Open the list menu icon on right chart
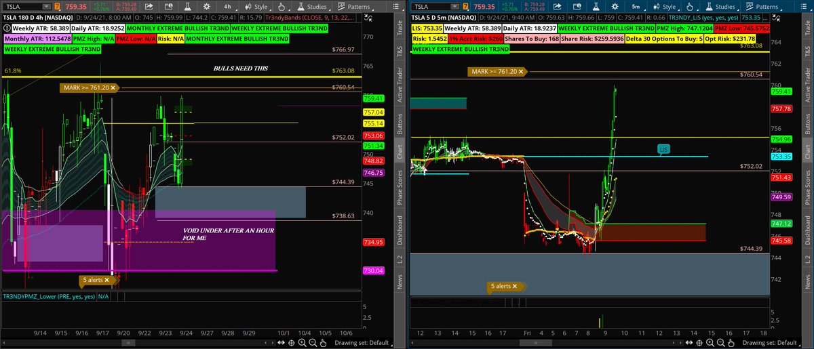This screenshot has width=814, height=349. point(803,6)
